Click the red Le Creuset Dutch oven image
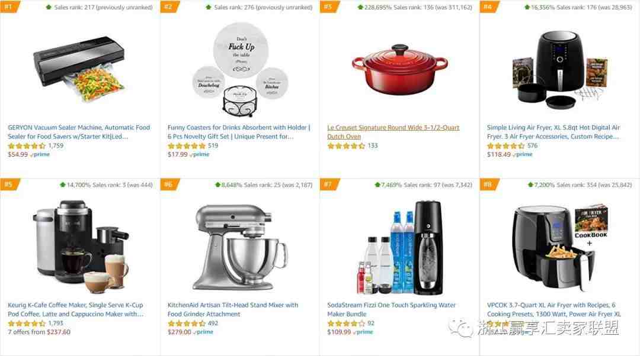The width and height of the screenshot is (640, 356). pos(399,69)
